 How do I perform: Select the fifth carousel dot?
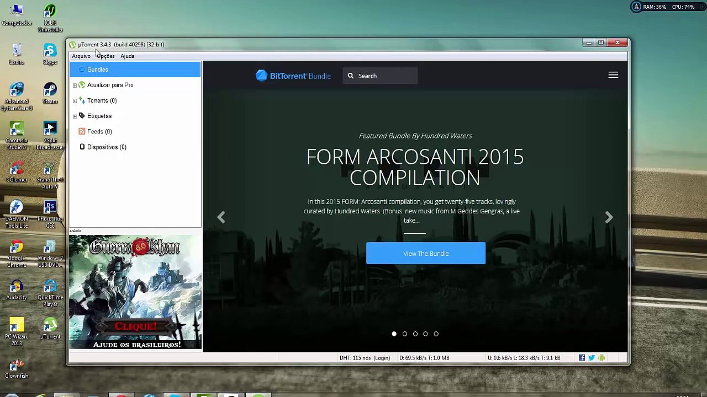point(436,334)
